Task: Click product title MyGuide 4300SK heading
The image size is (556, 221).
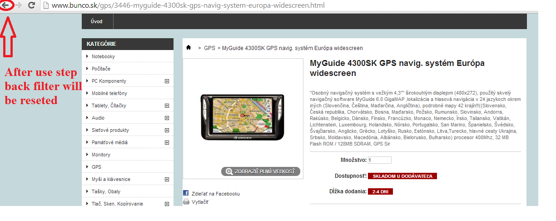Action: coord(397,68)
